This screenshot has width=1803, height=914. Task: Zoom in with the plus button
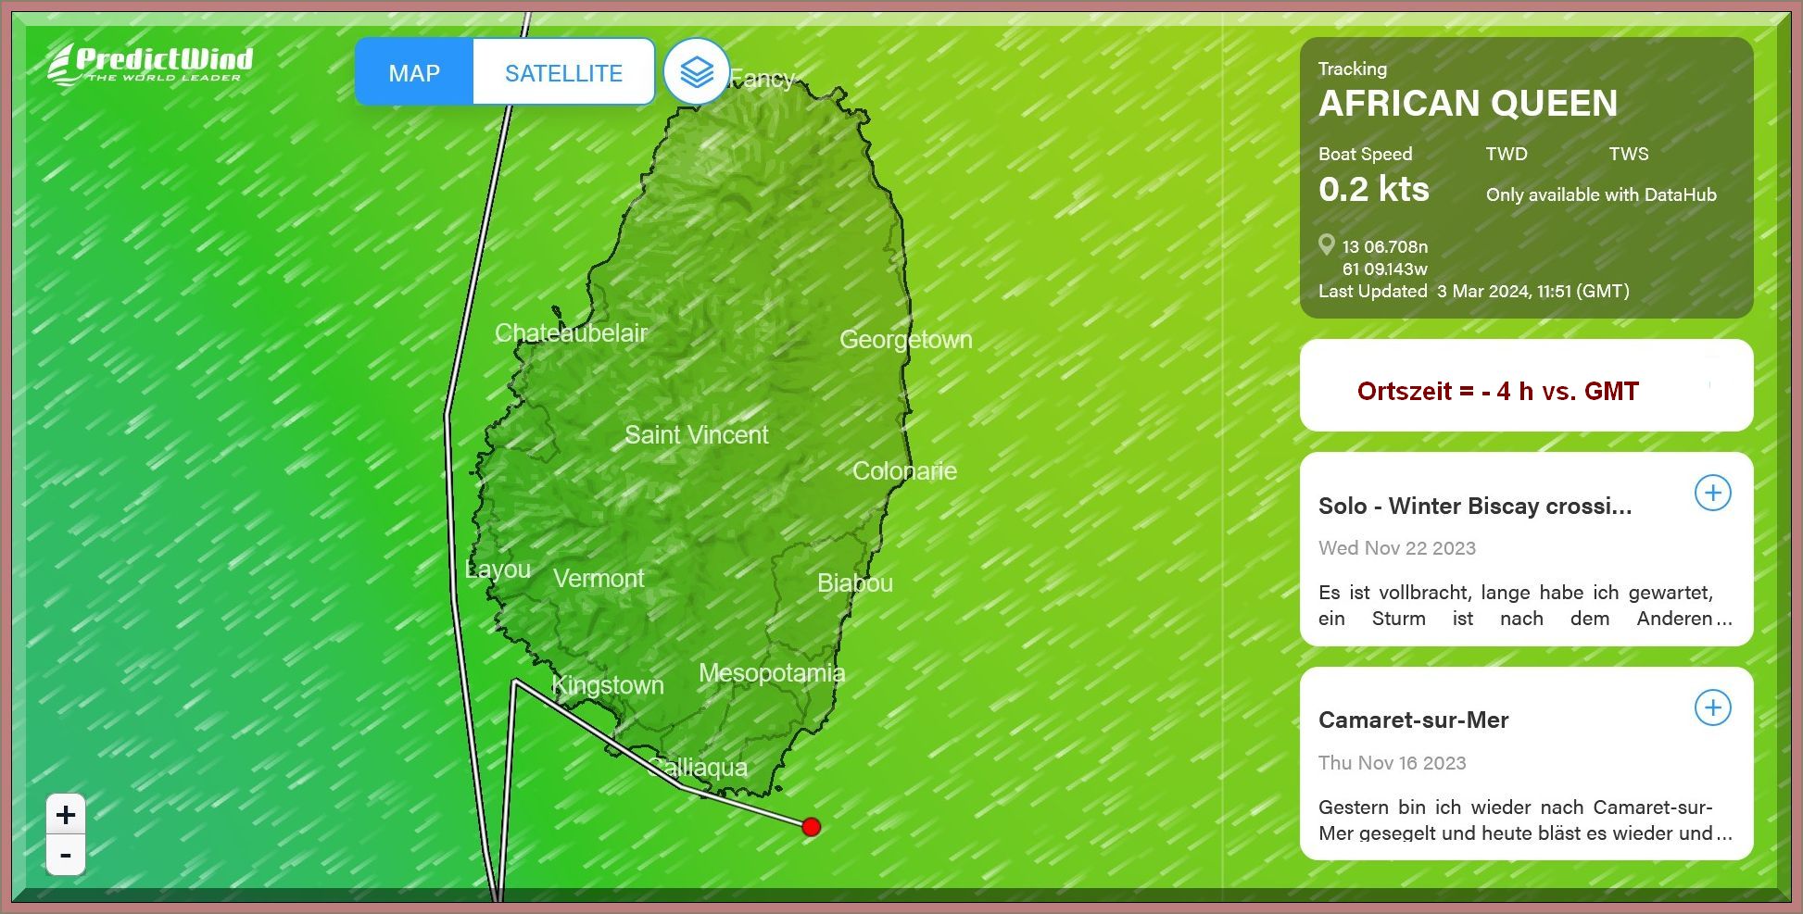[x=66, y=815]
